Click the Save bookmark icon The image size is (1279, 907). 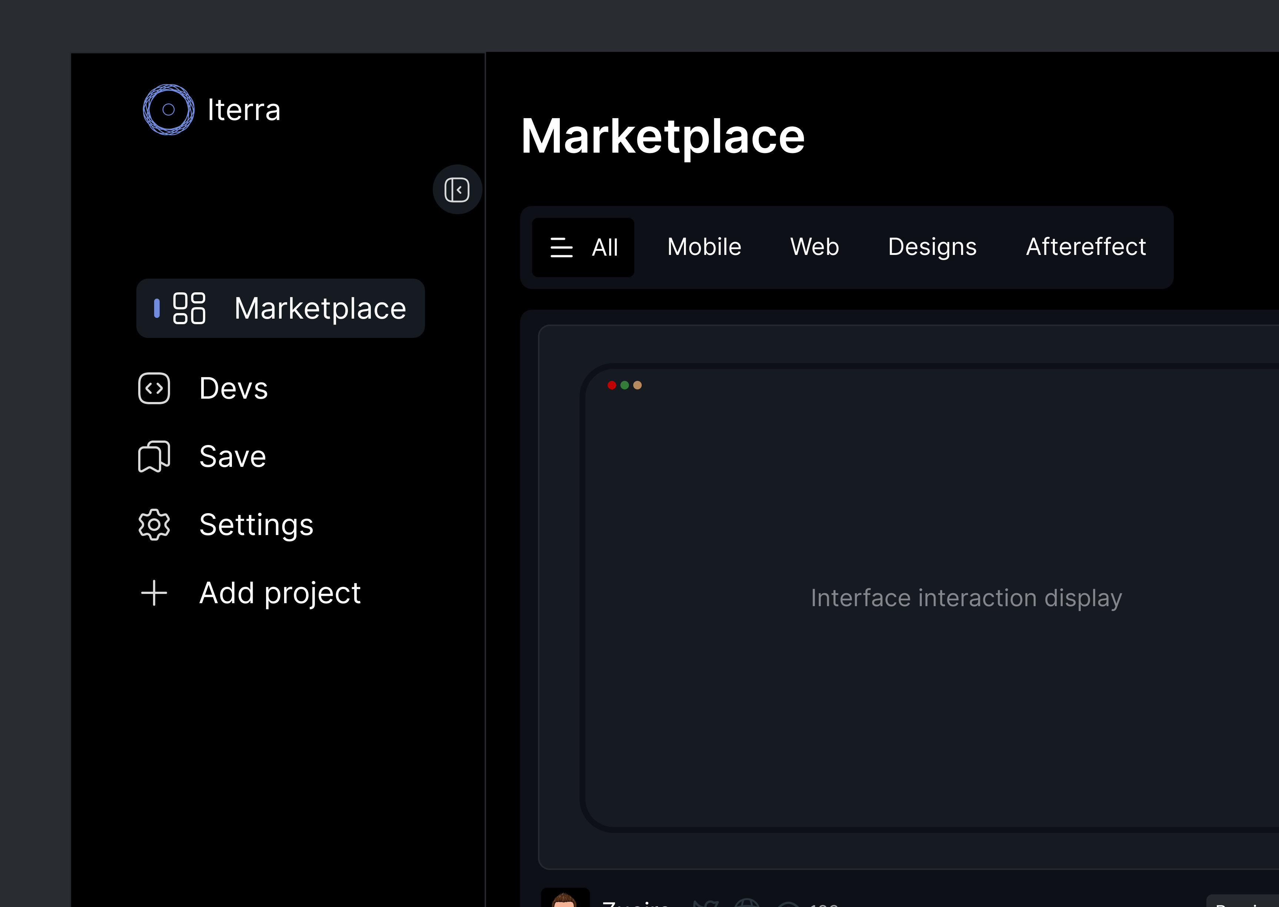(154, 456)
